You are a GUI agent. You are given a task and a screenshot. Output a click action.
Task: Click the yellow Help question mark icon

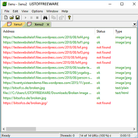coord(69,17)
